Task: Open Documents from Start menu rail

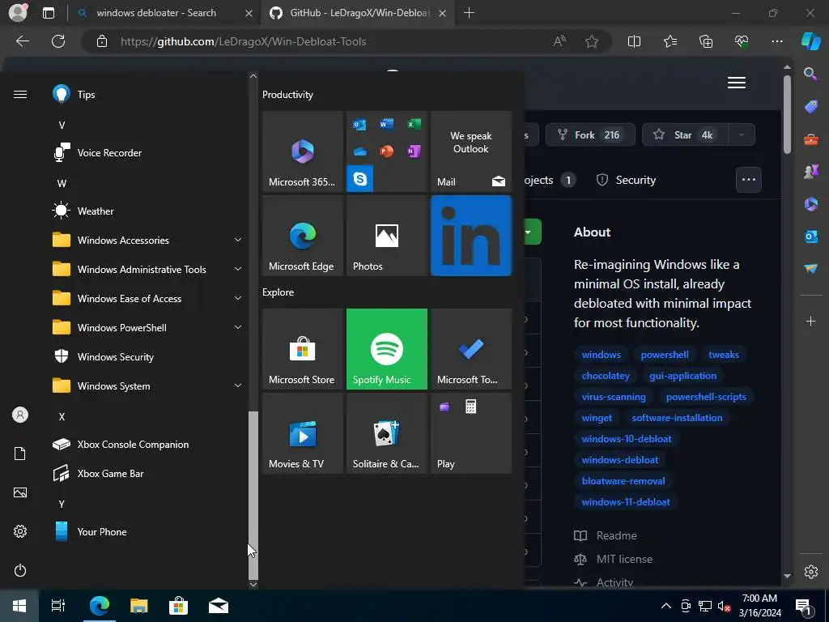Action: click(x=20, y=454)
